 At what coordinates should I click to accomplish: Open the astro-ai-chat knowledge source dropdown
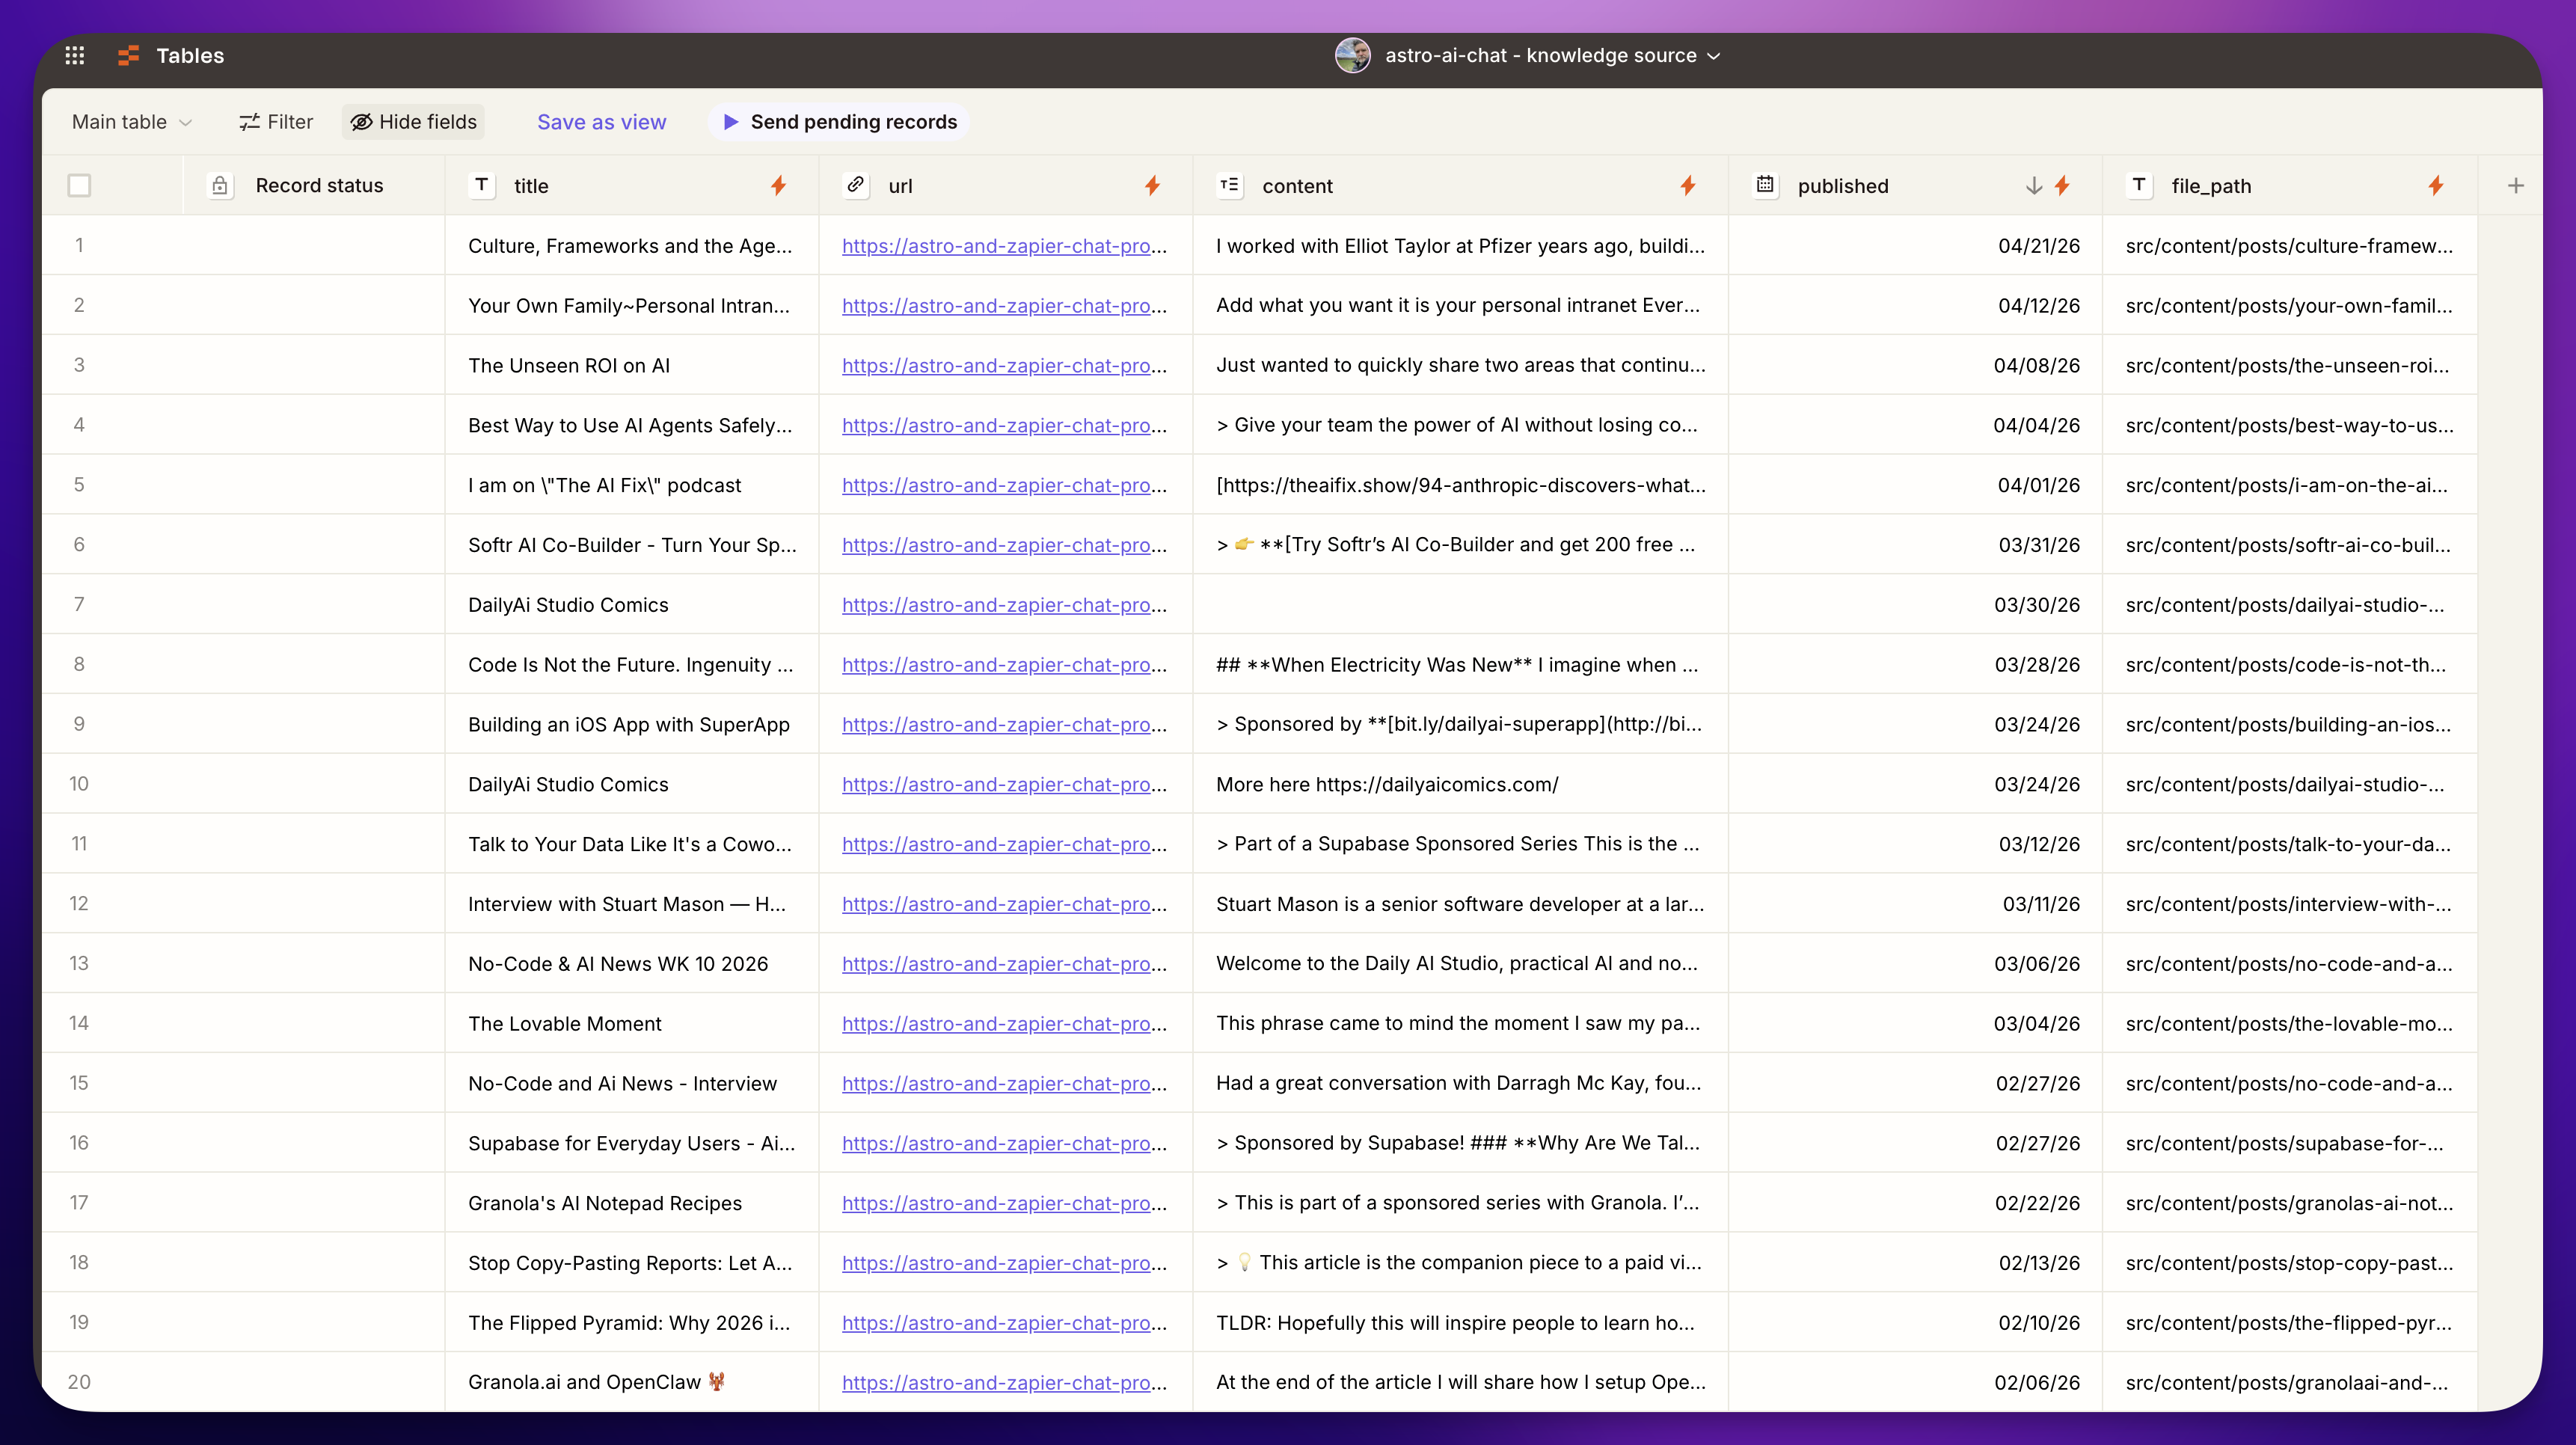[x=1552, y=56]
